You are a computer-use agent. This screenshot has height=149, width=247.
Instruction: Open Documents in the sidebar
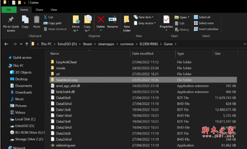(x=21, y=85)
